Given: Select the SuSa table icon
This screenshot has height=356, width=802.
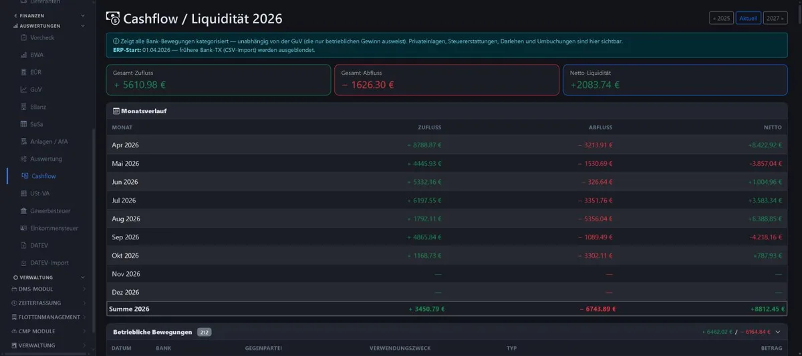Looking at the screenshot, I should point(23,124).
